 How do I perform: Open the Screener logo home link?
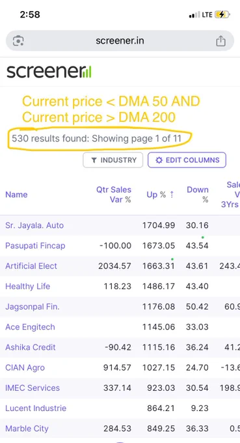49,72
